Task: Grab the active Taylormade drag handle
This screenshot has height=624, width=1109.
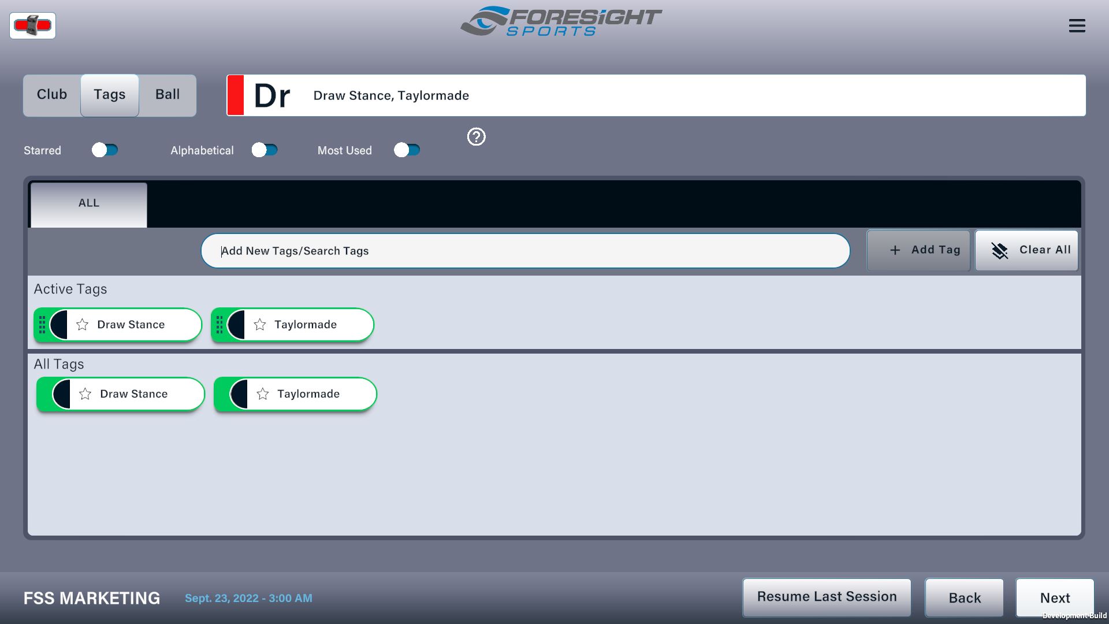Action: [x=219, y=325]
